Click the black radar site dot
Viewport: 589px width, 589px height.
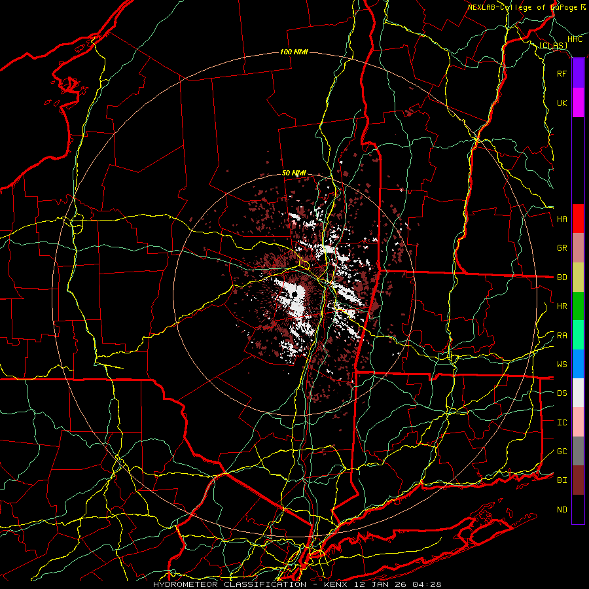(x=295, y=294)
